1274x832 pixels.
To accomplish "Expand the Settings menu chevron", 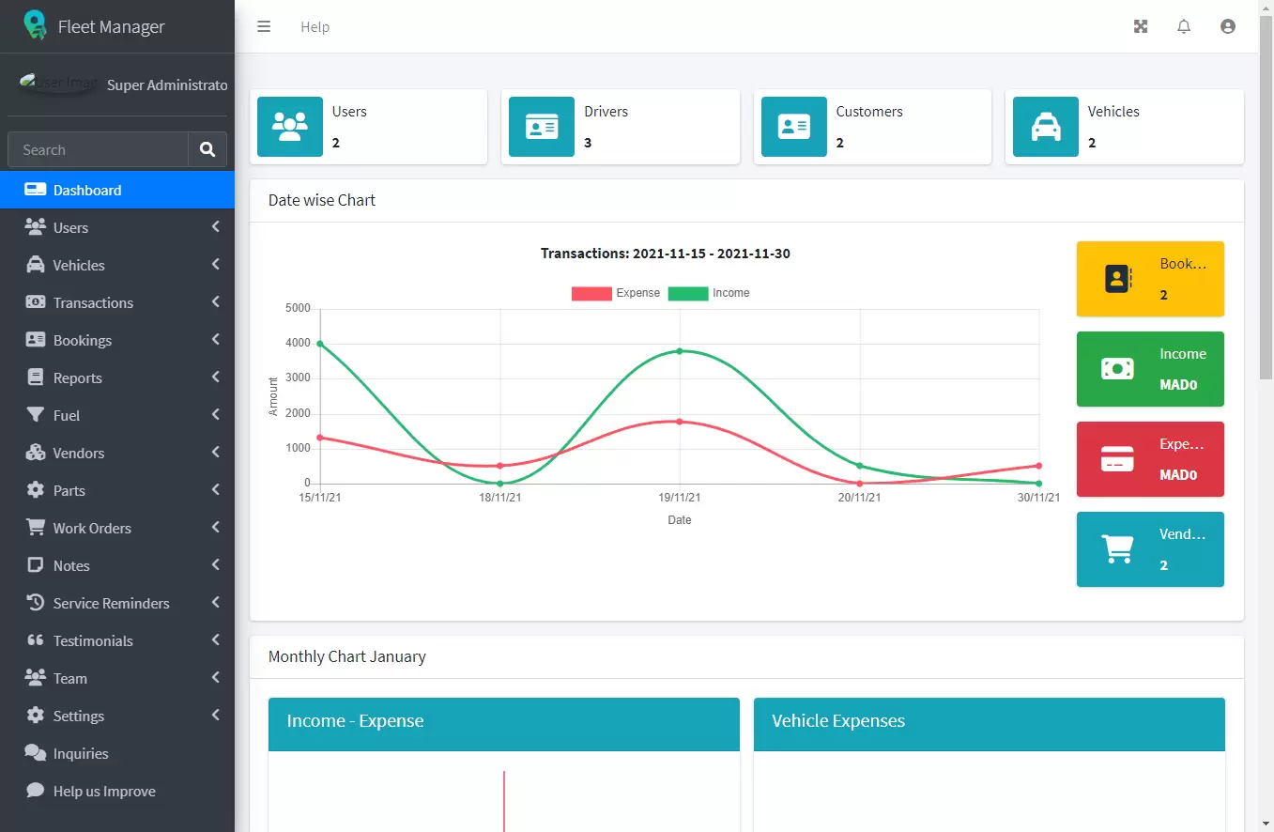I will pyautogui.click(x=216, y=716).
